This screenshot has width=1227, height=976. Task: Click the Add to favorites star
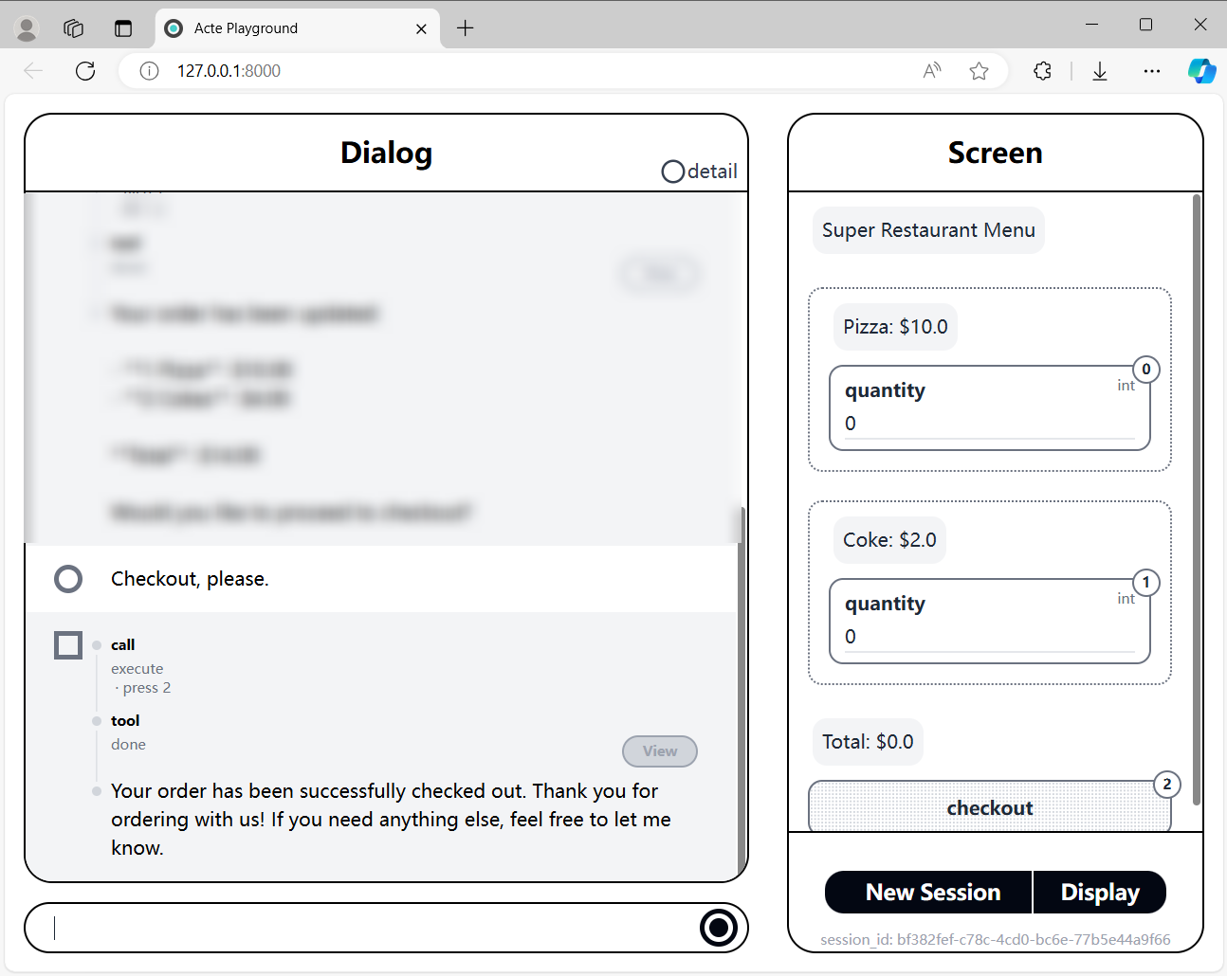[979, 71]
